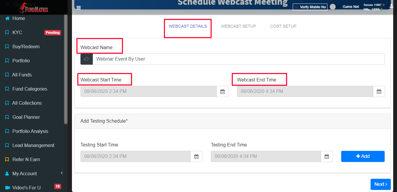
Task: Open calendar picker for Webcast Start Time
Action: [x=222, y=91]
